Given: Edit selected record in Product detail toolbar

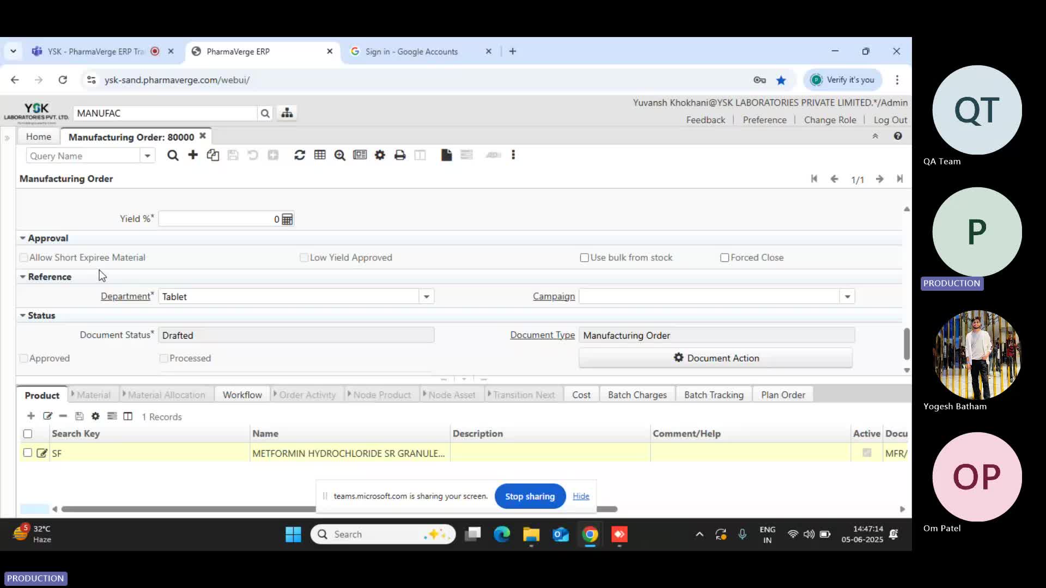Looking at the screenshot, I should click(47, 416).
